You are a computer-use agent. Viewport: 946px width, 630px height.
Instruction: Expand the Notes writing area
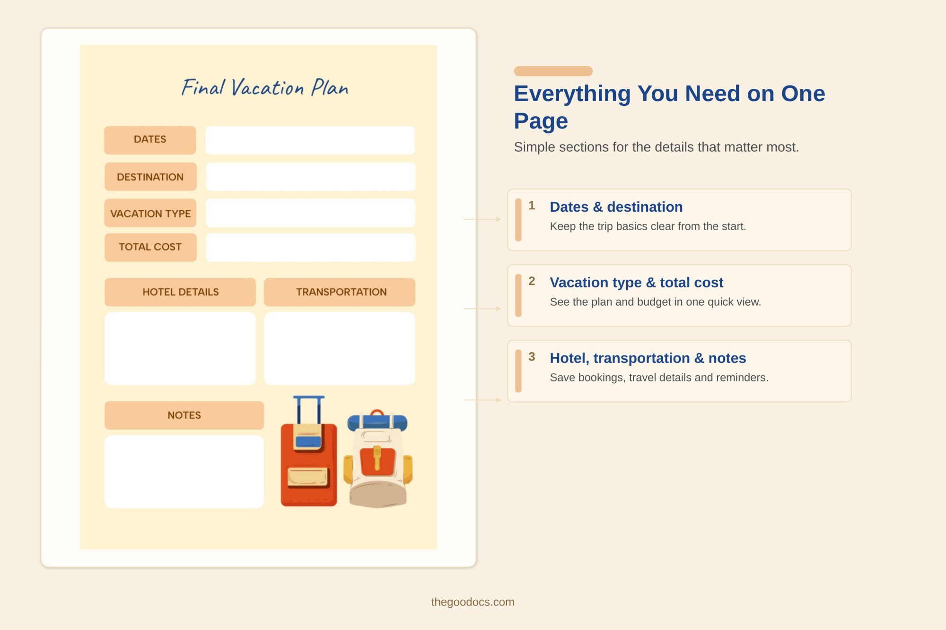[x=184, y=470]
